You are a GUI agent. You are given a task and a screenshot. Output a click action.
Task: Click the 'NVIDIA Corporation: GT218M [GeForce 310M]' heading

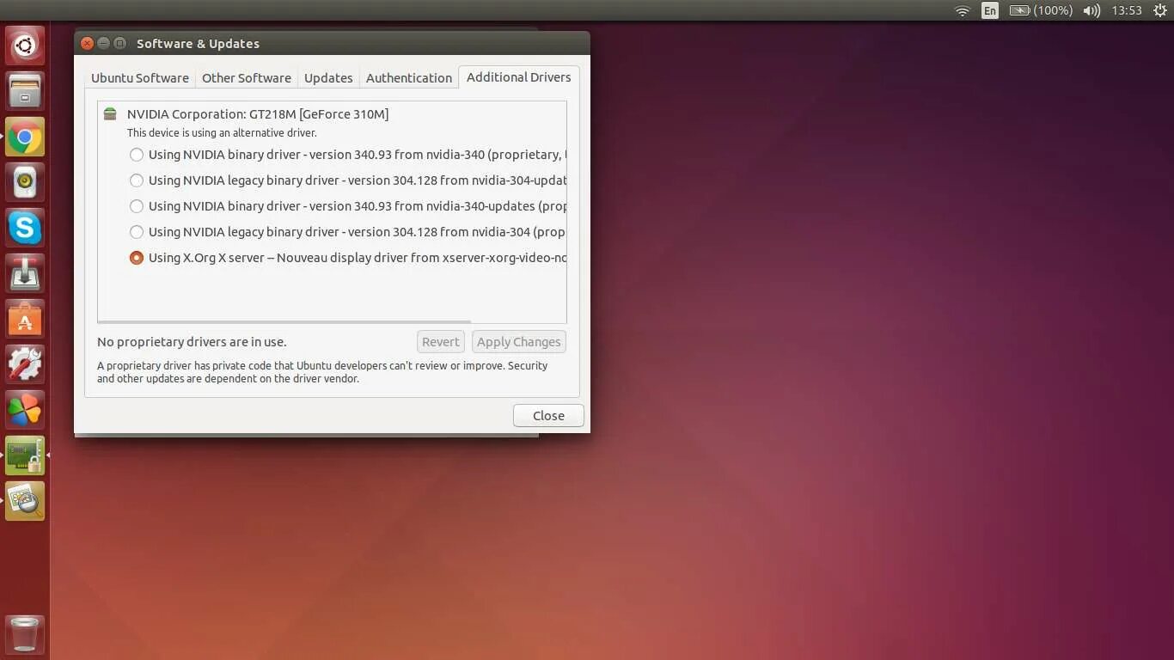tap(258, 114)
